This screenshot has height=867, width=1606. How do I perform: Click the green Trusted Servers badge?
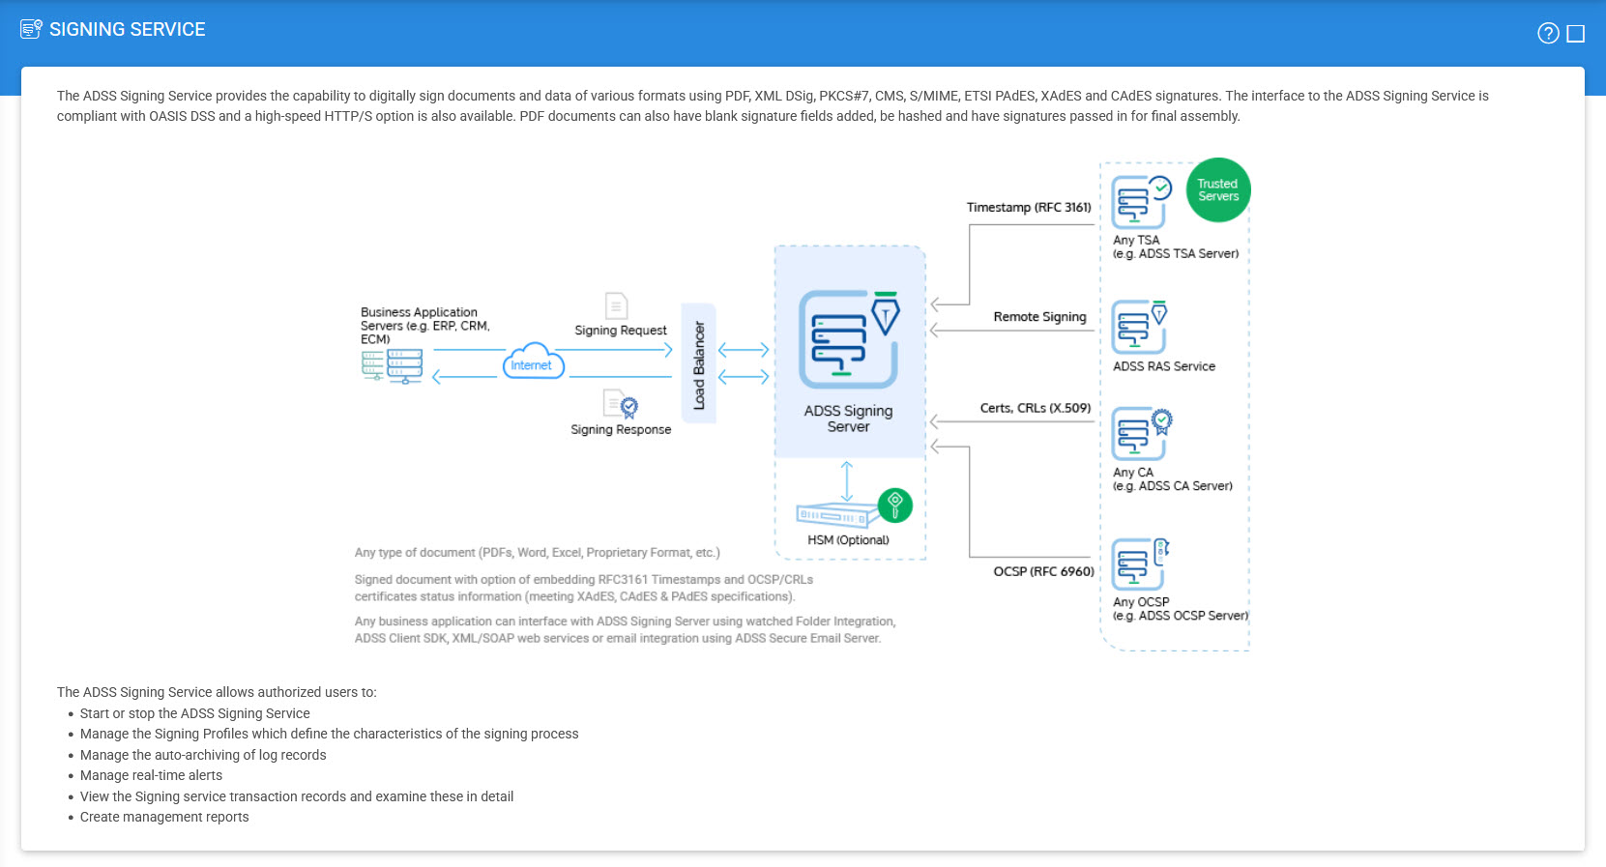(1218, 190)
